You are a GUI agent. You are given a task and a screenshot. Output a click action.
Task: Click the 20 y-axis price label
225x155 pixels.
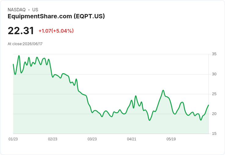214,114
